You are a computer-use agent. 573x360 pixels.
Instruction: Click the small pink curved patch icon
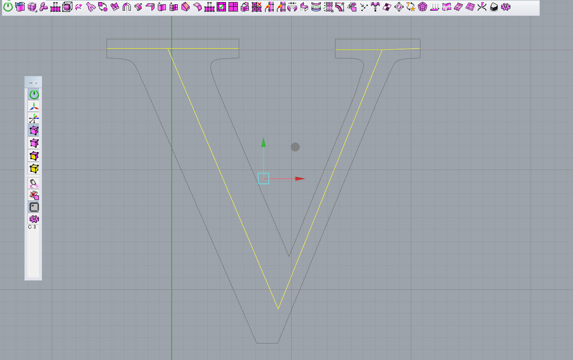79,7
